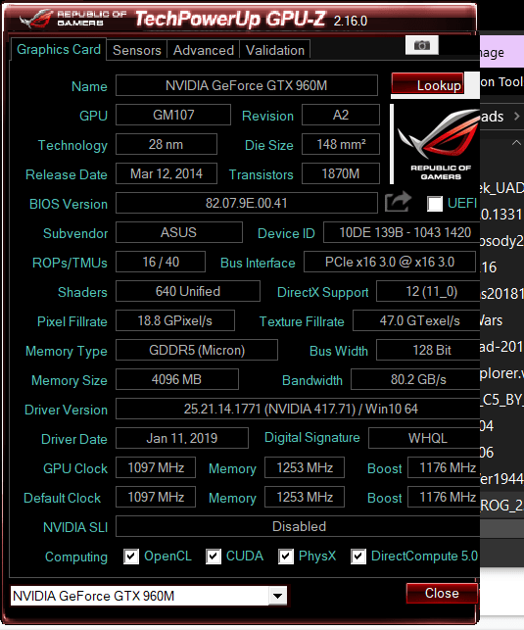
Task: Click the Texture Fillrate value 47.0 GTexel/s
Action: click(x=416, y=320)
